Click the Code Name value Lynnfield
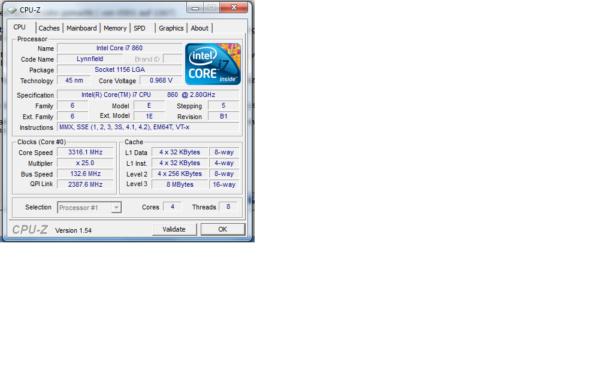604x377 pixels. 90,59
